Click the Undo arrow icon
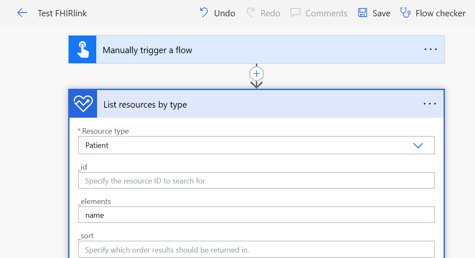475x258 pixels. (x=204, y=13)
